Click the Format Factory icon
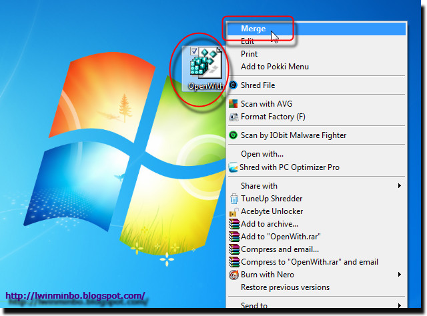Image resolution: width=427 pixels, height=316 pixels. 234,117
